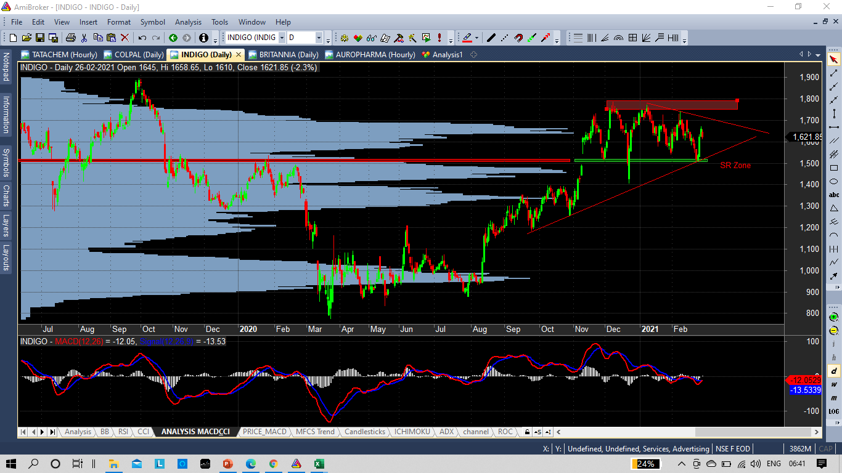Select the Candlesticks sheet tab
The height and width of the screenshot is (473, 842).
(365, 432)
